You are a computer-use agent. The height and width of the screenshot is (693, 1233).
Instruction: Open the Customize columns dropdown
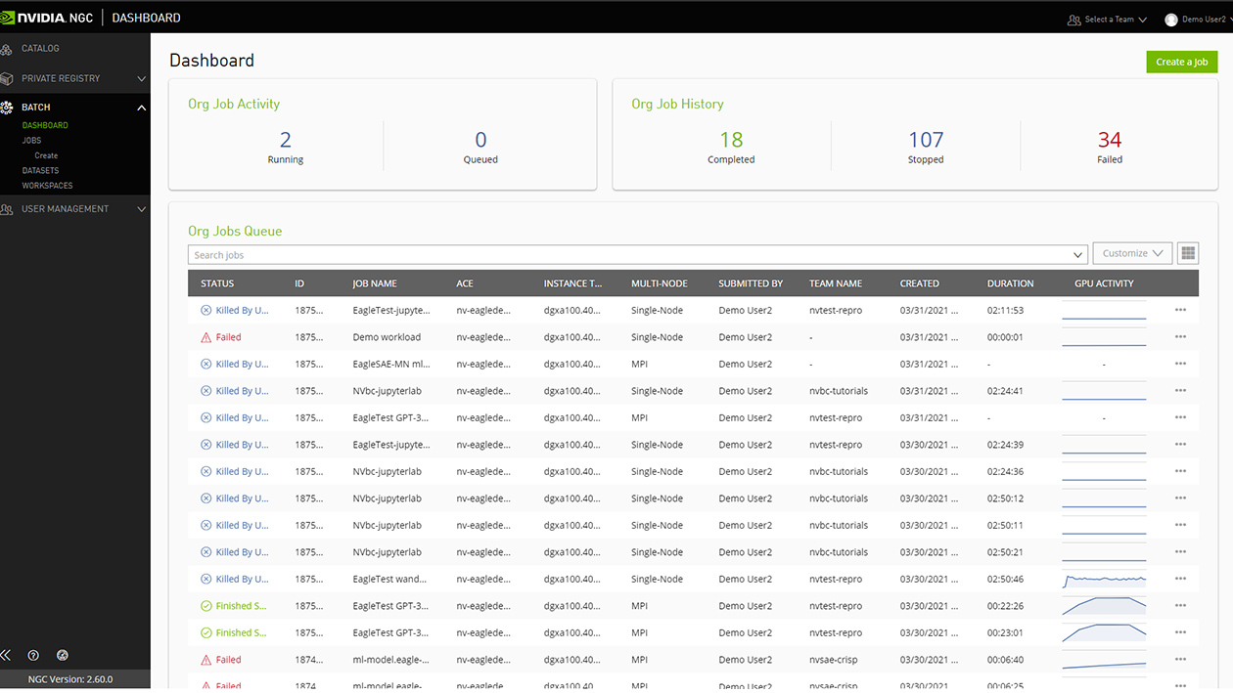pos(1132,252)
